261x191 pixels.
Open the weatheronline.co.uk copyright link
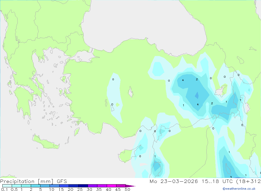239,189
